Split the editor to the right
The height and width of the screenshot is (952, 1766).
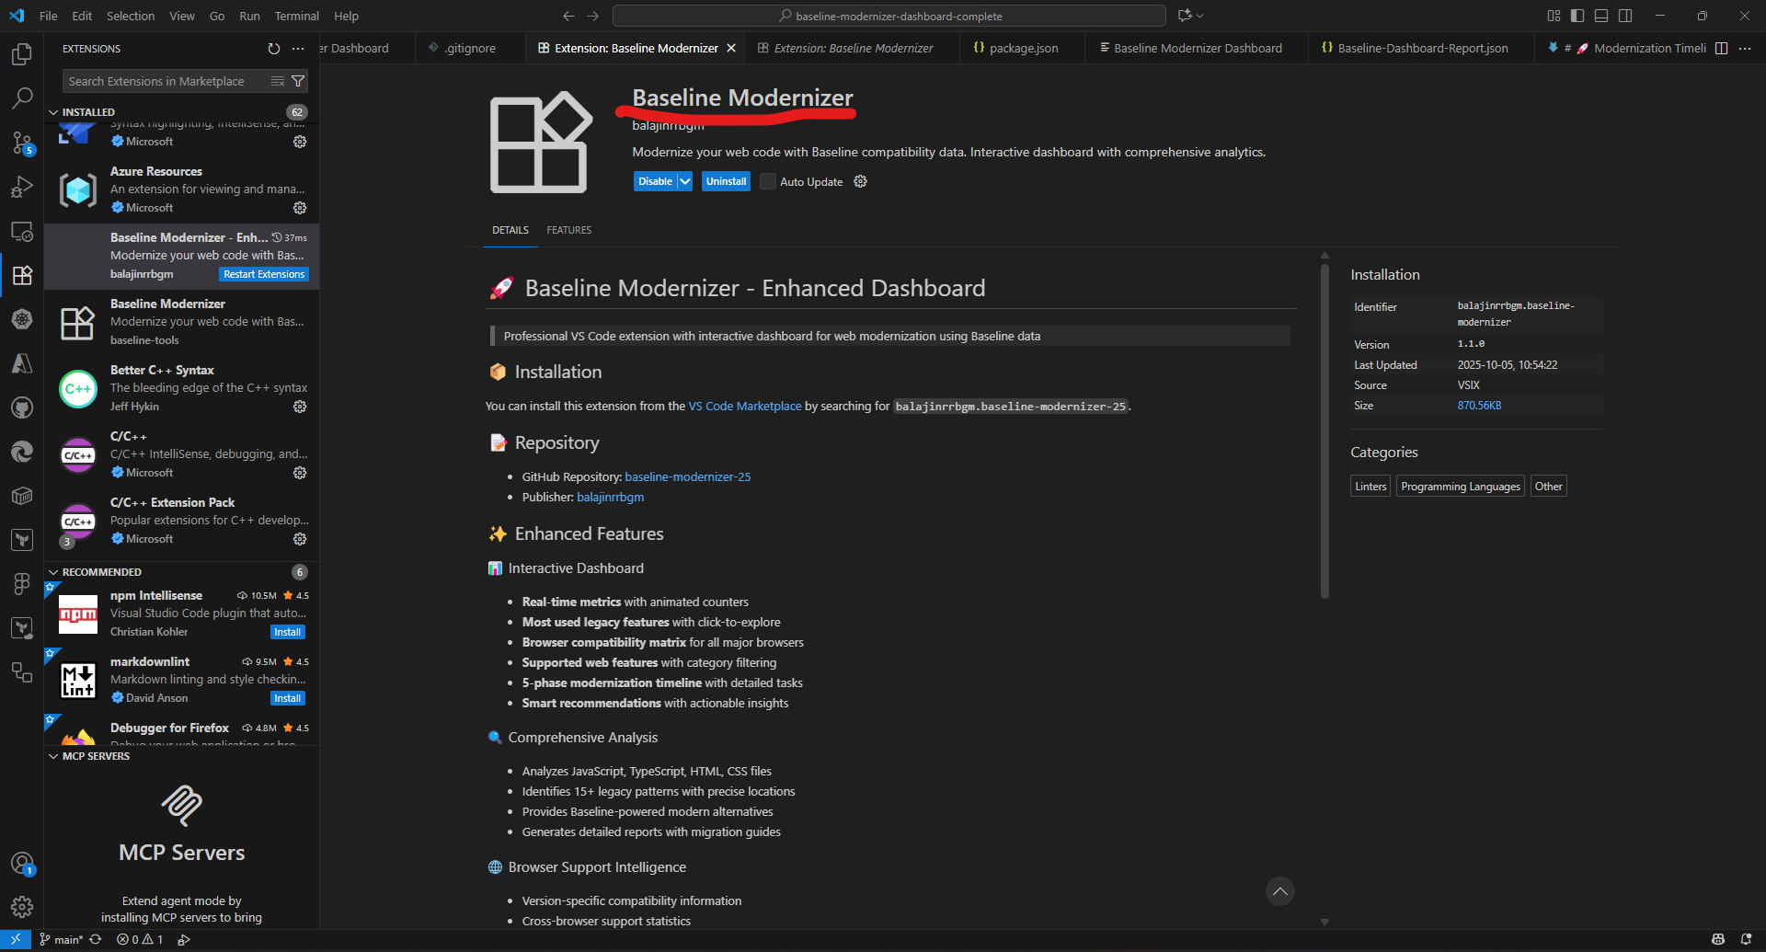(x=1721, y=48)
